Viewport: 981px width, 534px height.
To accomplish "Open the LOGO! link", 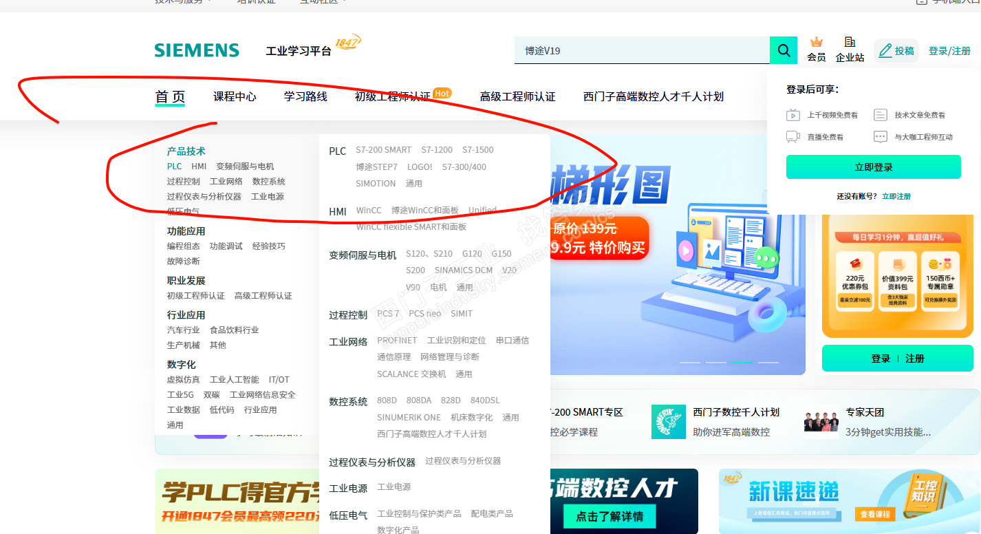I will tap(420, 167).
